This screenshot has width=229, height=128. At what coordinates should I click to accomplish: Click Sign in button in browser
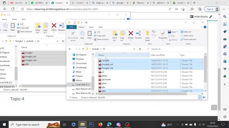pyautogui.click(x=212, y=9)
